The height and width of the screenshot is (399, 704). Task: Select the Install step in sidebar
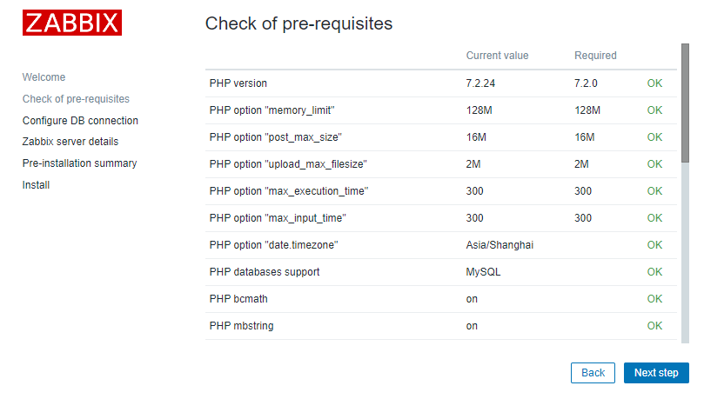[36, 185]
